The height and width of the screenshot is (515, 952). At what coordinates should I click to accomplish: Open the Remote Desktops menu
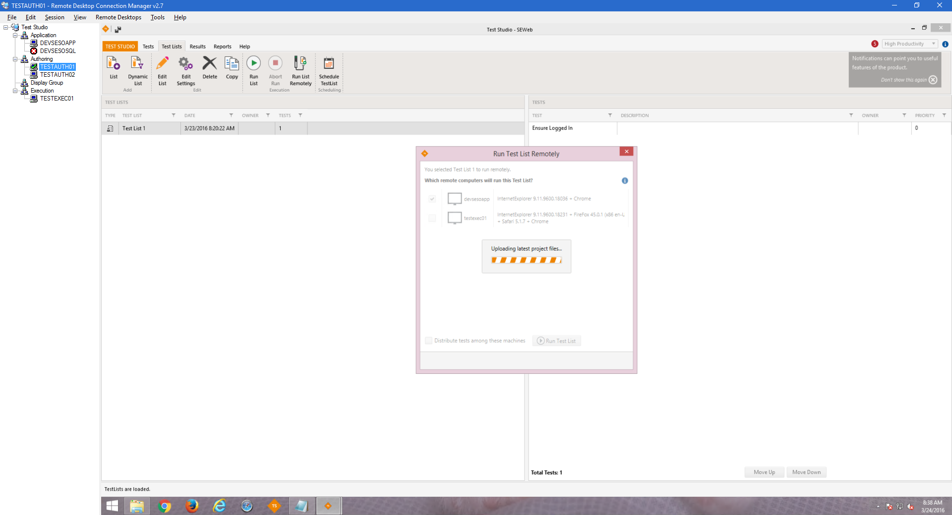pyautogui.click(x=118, y=17)
